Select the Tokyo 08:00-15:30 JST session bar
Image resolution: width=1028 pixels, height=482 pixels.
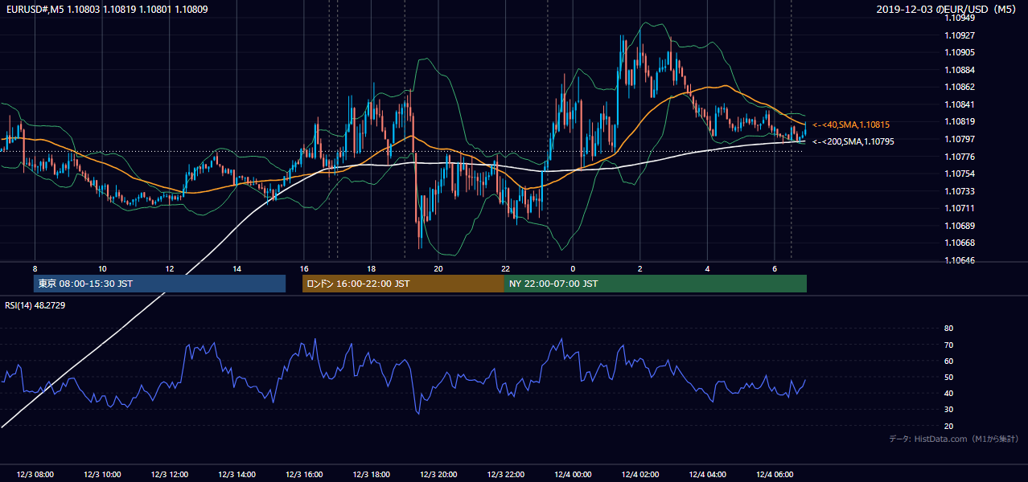(159, 284)
